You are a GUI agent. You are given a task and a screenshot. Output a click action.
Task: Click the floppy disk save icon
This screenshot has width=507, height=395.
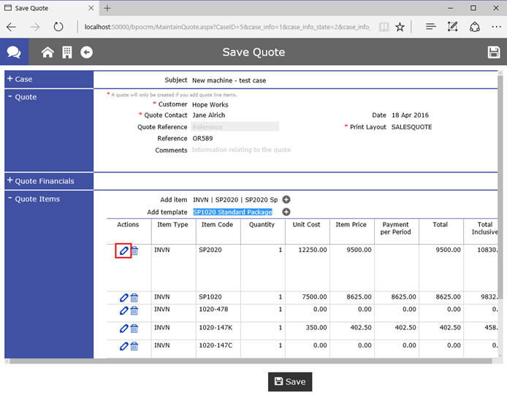click(x=494, y=52)
